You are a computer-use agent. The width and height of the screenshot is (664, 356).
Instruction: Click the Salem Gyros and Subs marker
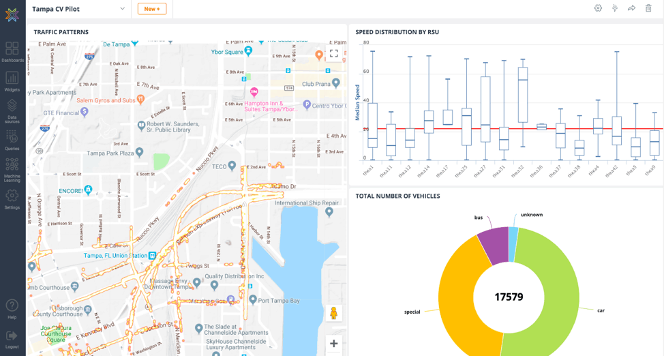coord(141,99)
